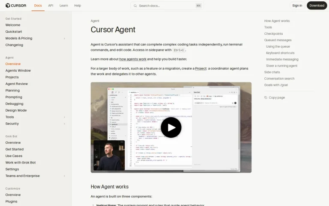Open Design Mode page

click(16, 110)
